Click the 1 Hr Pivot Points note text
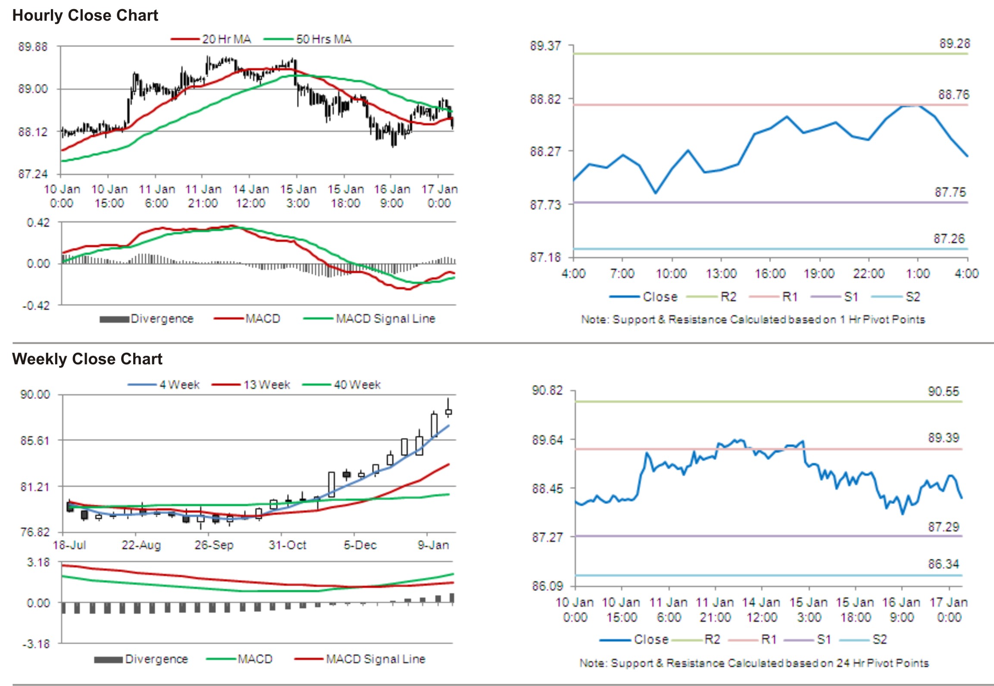The height and width of the screenshot is (686, 994). [753, 320]
